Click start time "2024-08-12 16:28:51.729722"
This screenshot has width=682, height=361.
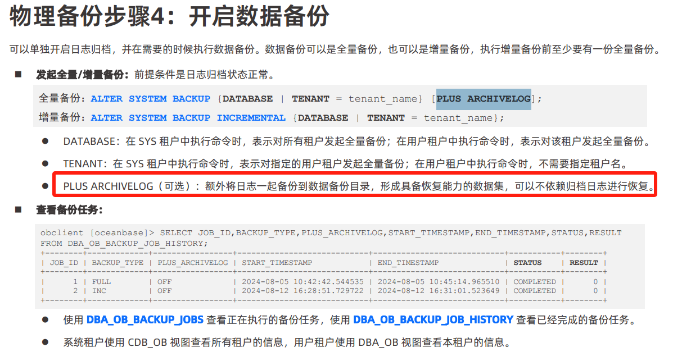[x=302, y=291]
